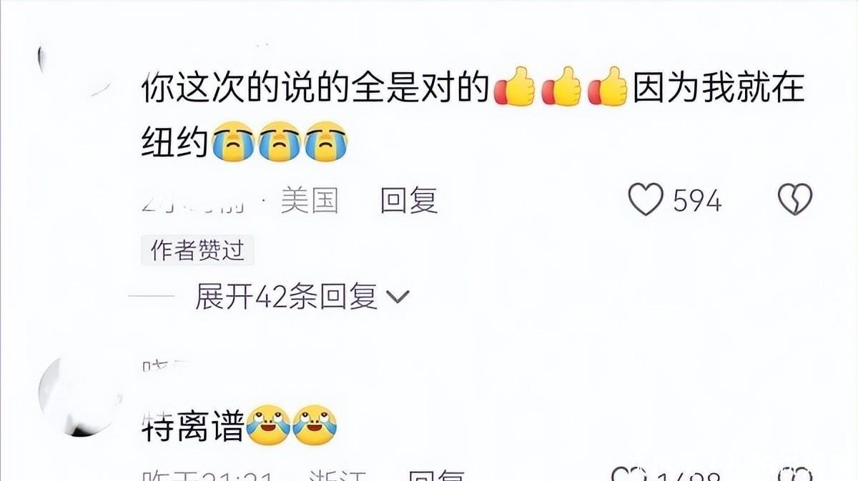
Task: Click 回复 under the New York comment
Action: pos(409,201)
